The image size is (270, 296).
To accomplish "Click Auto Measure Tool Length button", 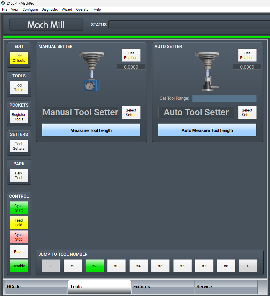I will 207,130.
